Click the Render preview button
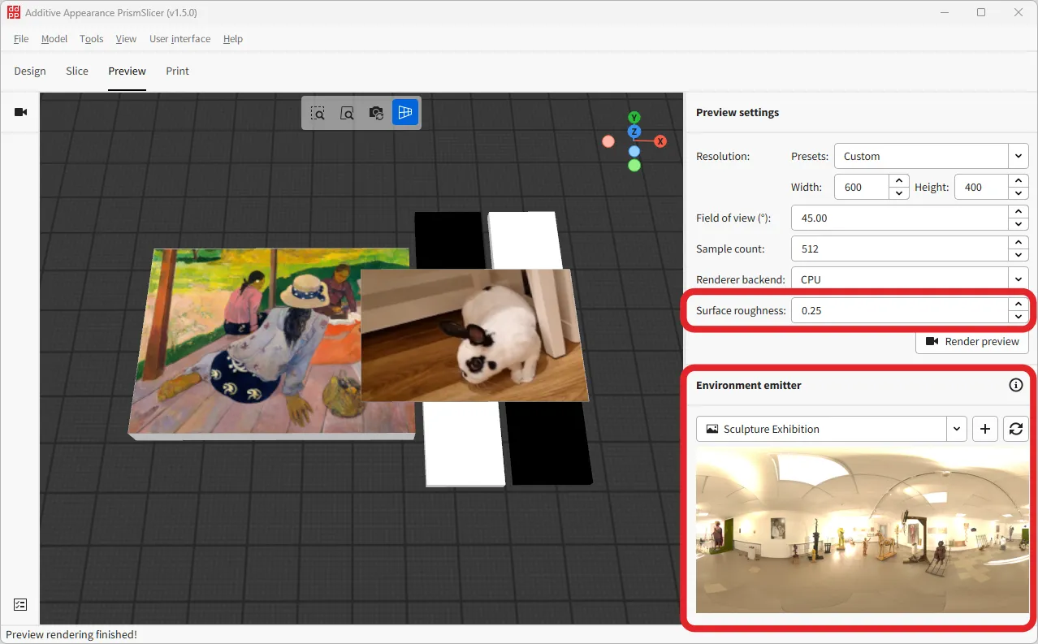 click(971, 341)
